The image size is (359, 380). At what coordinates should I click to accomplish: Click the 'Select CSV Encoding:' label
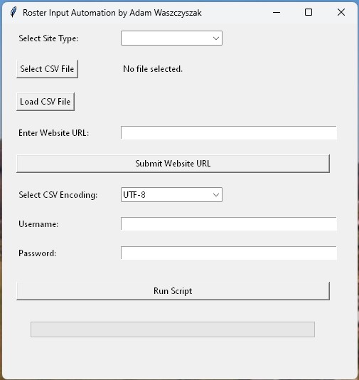[58, 195]
